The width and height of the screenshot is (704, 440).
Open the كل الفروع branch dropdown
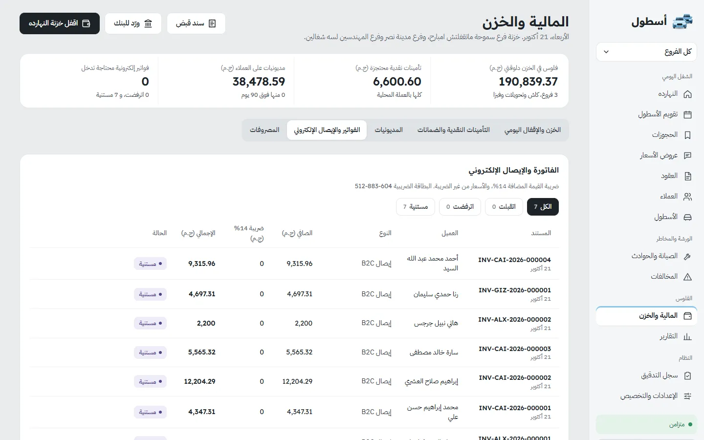pyautogui.click(x=646, y=52)
